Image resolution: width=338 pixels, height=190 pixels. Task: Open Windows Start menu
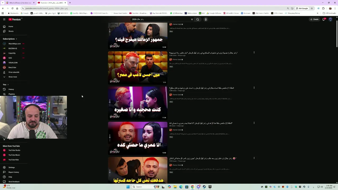[128, 187]
